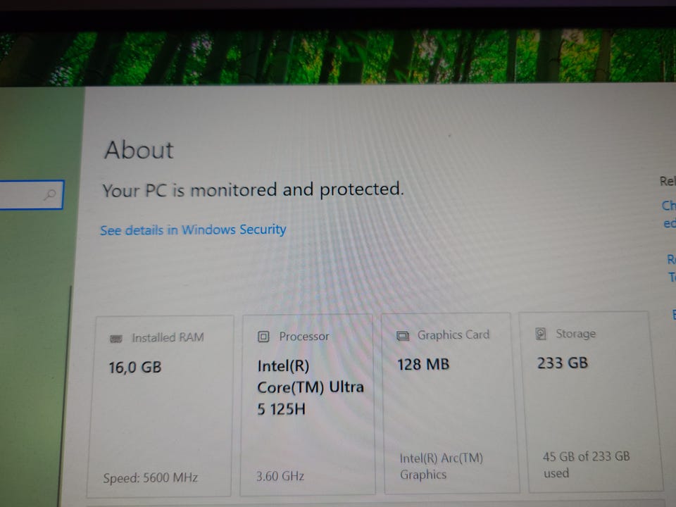
Task: Select the Storage card label
Action: pyautogui.click(x=575, y=334)
